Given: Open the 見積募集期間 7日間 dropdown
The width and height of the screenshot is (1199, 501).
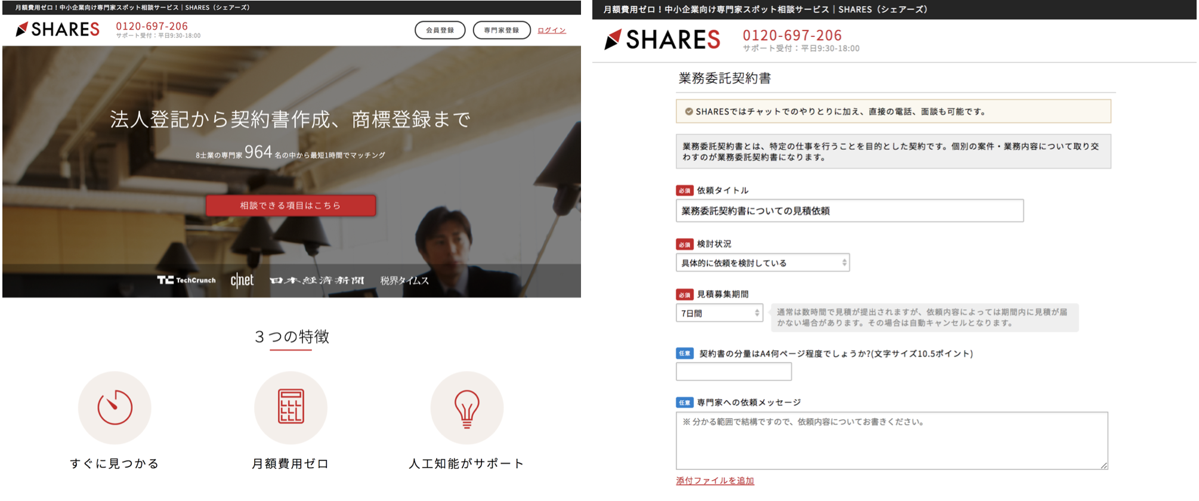Looking at the screenshot, I should (719, 313).
